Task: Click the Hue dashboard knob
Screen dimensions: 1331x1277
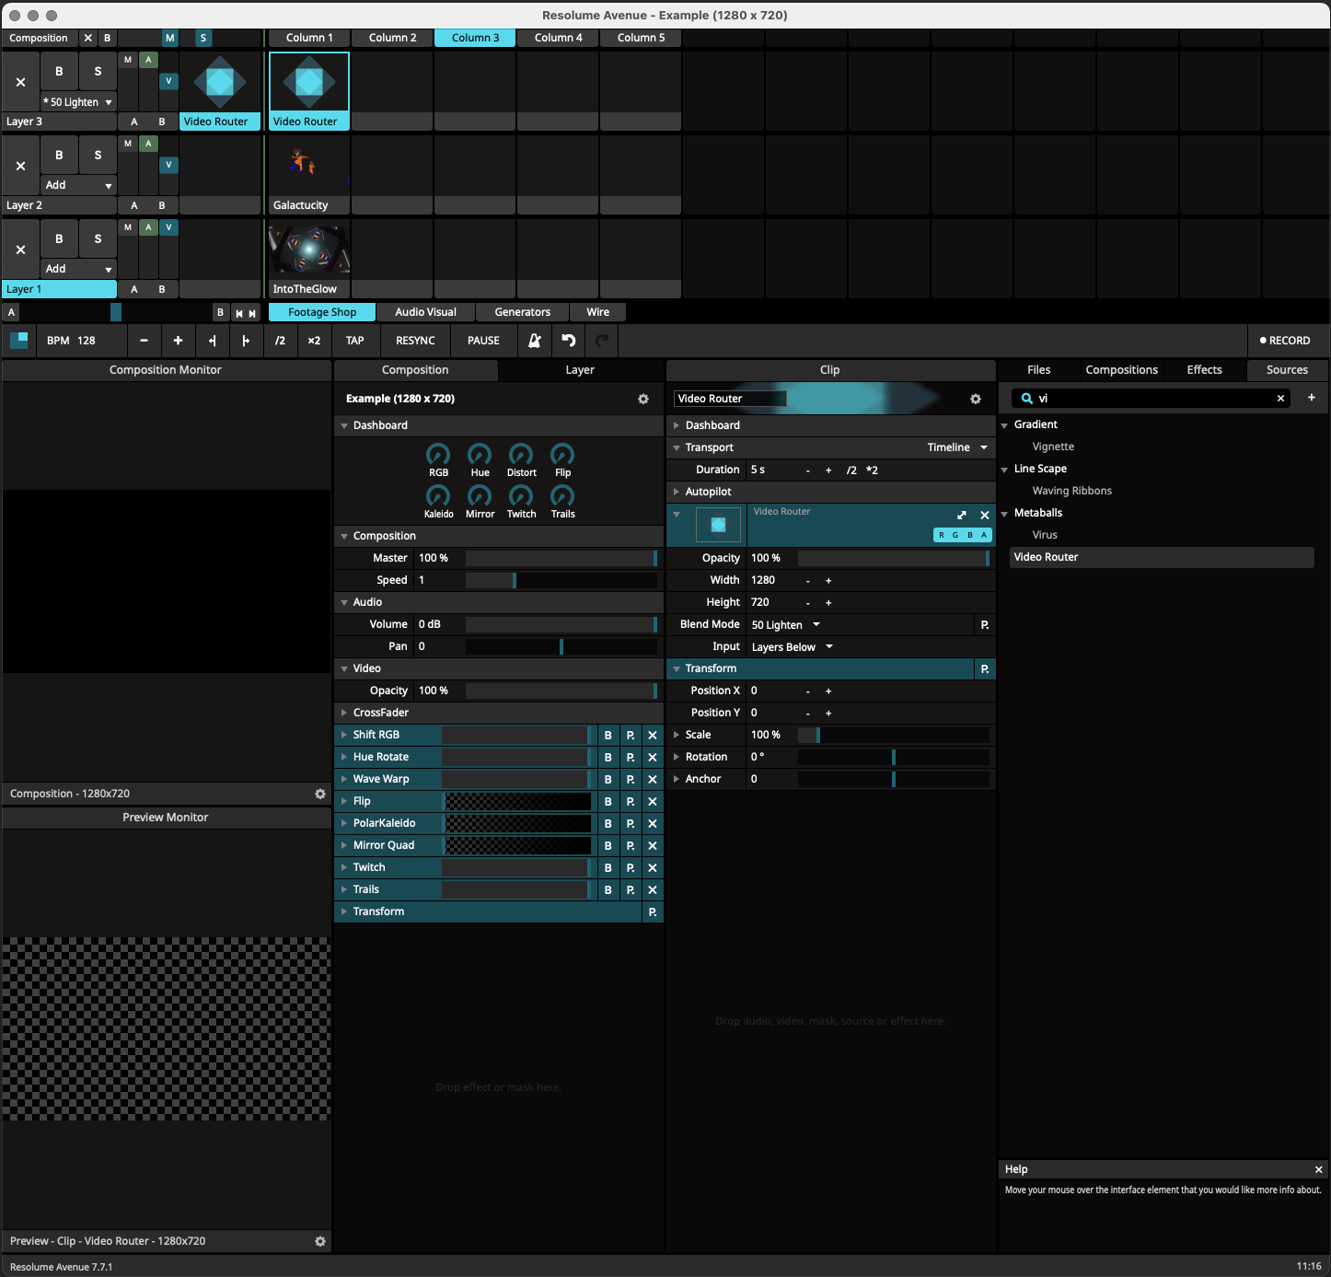Action: (480, 455)
